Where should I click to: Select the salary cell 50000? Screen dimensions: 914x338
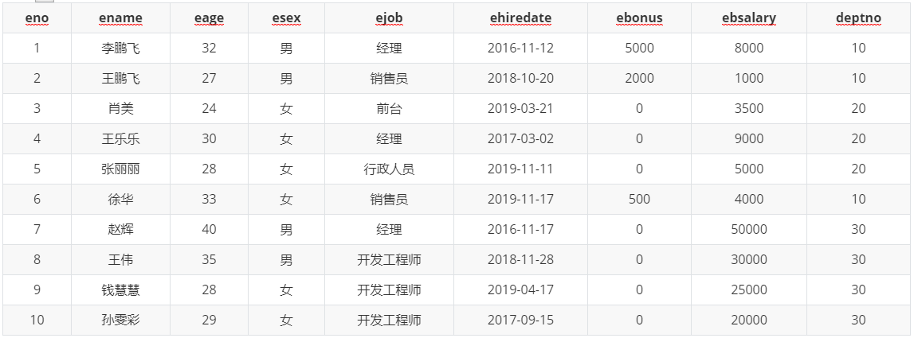click(749, 230)
